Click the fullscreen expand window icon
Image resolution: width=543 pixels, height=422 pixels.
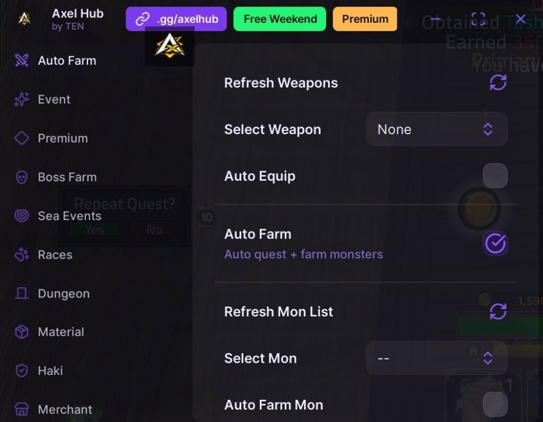(x=478, y=20)
